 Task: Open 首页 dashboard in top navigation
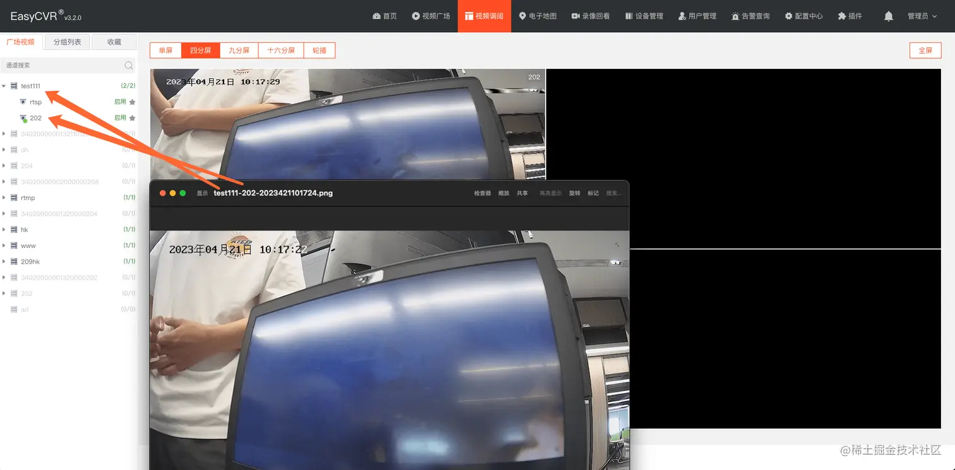[385, 16]
